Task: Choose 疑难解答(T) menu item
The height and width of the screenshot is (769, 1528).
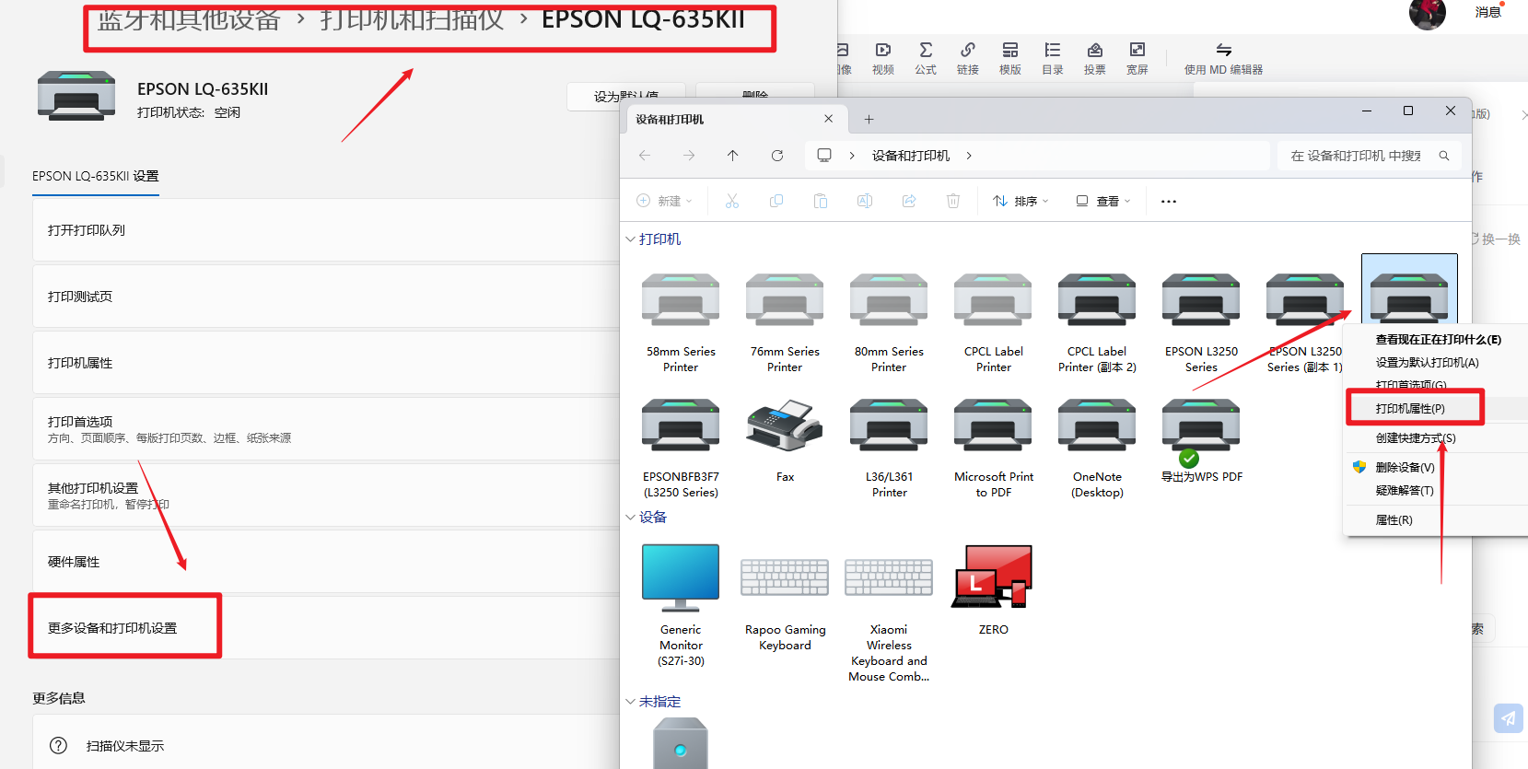Action: pos(1438,491)
